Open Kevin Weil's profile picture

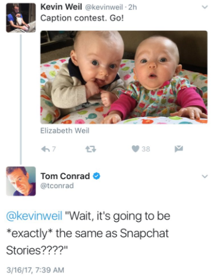click(21, 18)
